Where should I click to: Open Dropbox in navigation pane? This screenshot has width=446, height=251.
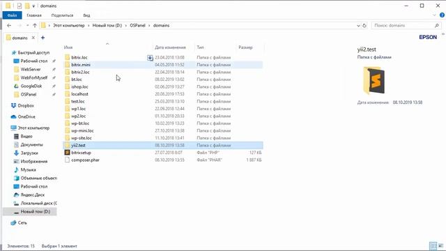(26, 105)
